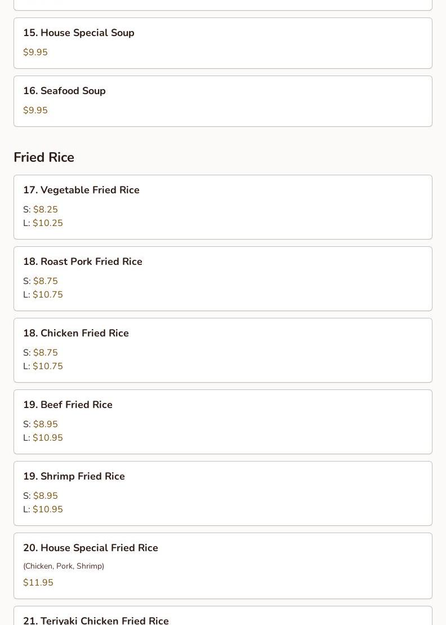446x625 pixels.
Task: Pick Roast Pork Fried Rice large $10.75 price
Action: click(x=48, y=295)
